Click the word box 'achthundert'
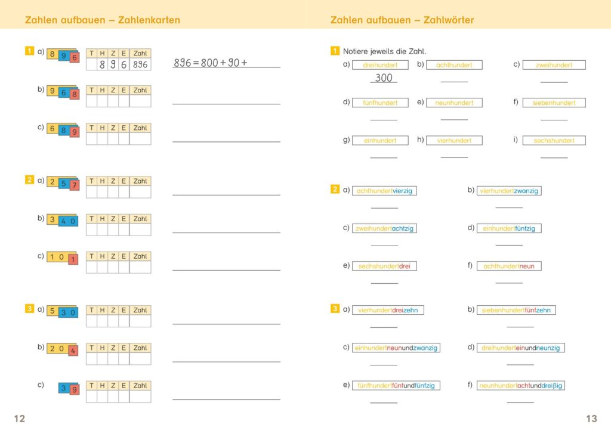 454,65
